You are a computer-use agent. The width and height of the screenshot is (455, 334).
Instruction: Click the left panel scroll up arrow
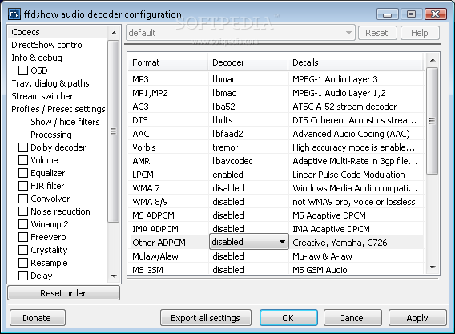click(114, 33)
